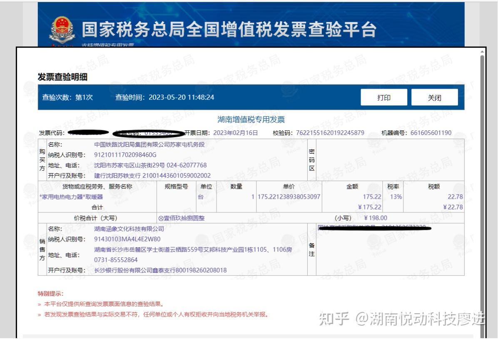Click the unit price 175.221238938053097
This screenshot has width=498, height=339.
tap(289, 197)
